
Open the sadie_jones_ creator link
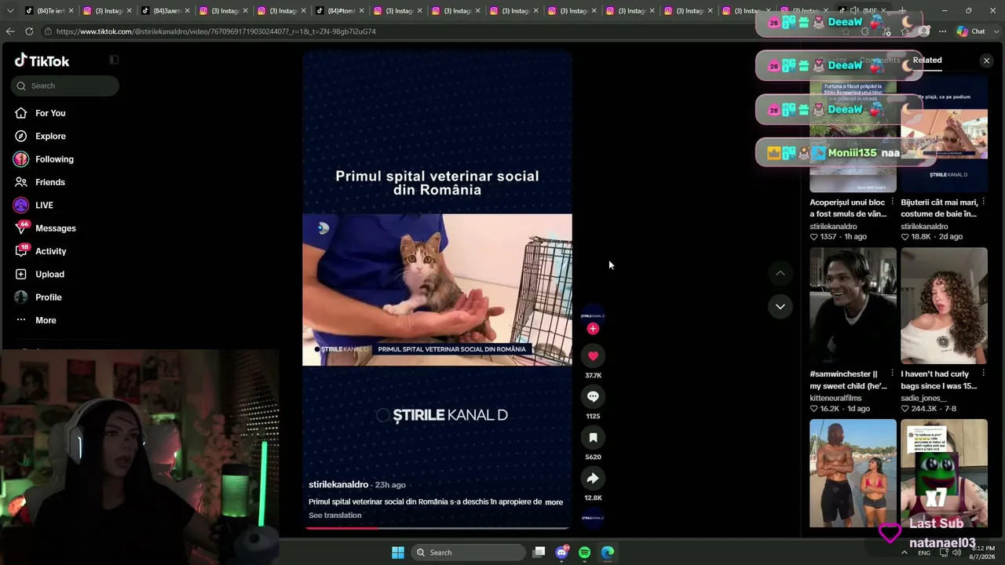pos(924,399)
